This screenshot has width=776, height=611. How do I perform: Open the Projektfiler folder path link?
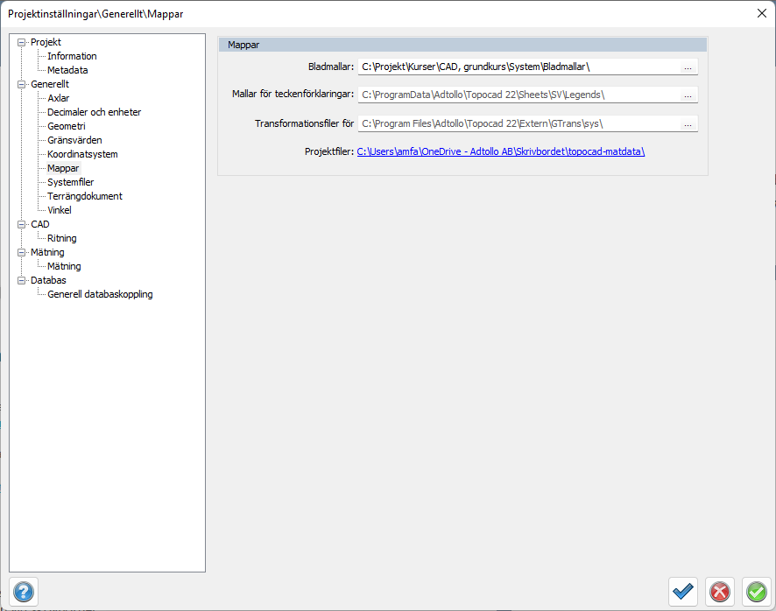tap(500, 151)
